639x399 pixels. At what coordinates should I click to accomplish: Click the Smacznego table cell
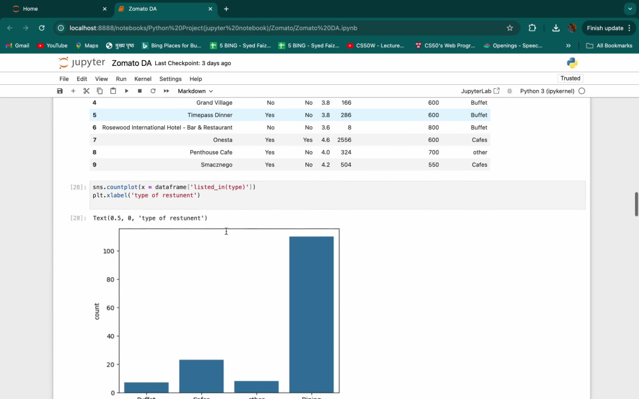point(217,165)
